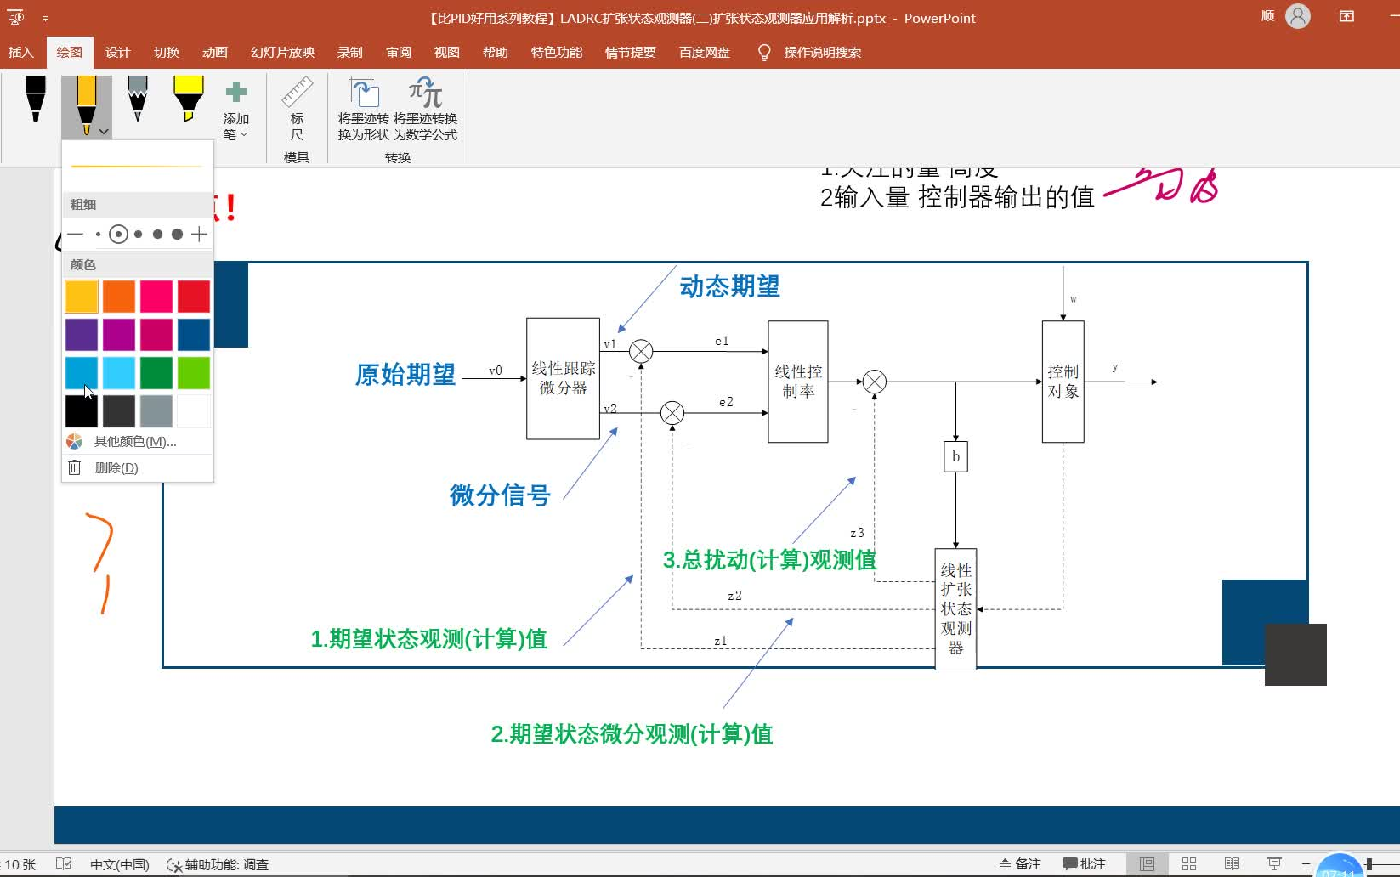Select the gray pencil tool

point(137,100)
